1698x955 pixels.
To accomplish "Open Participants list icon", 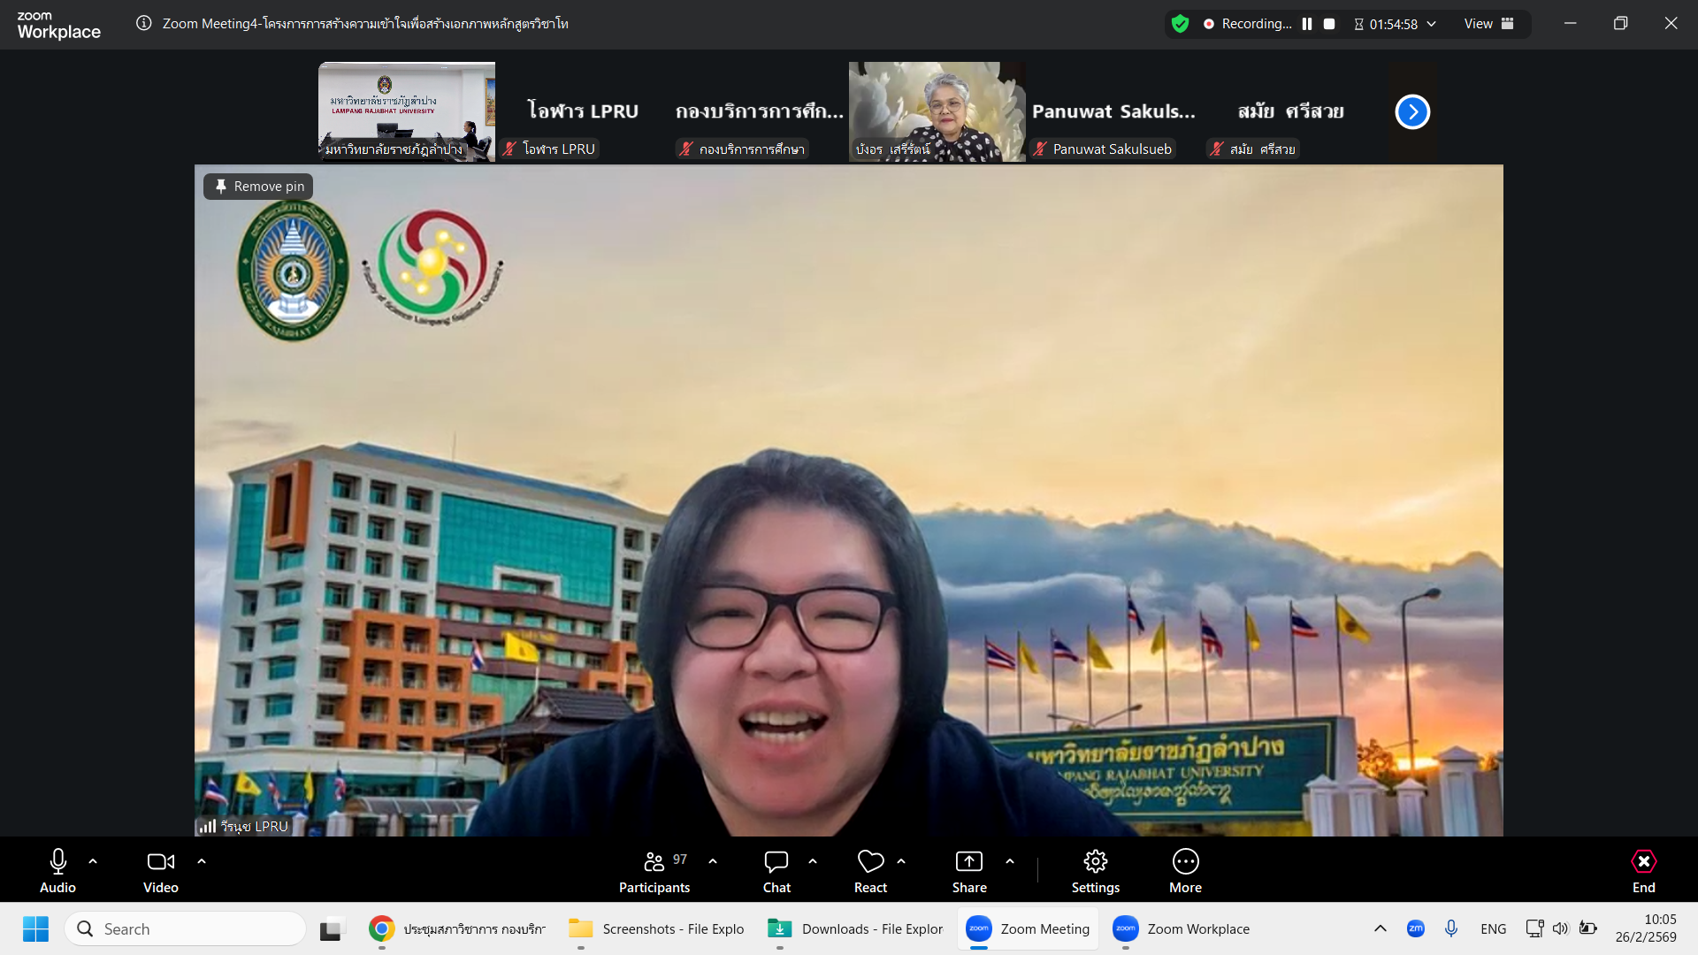I will (654, 862).
